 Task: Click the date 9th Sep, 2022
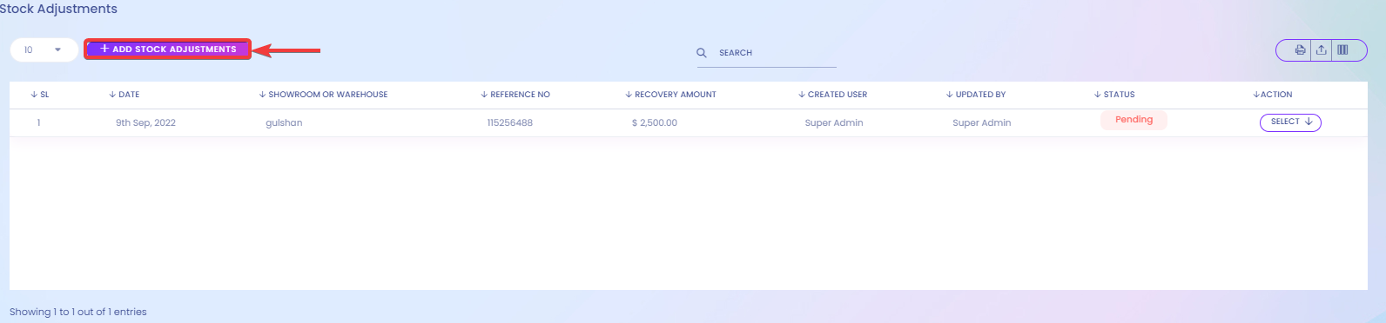[x=145, y=123]
